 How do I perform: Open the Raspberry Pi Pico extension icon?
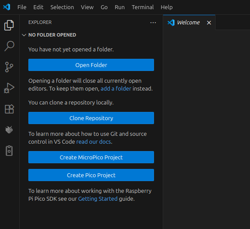(9, 130)
